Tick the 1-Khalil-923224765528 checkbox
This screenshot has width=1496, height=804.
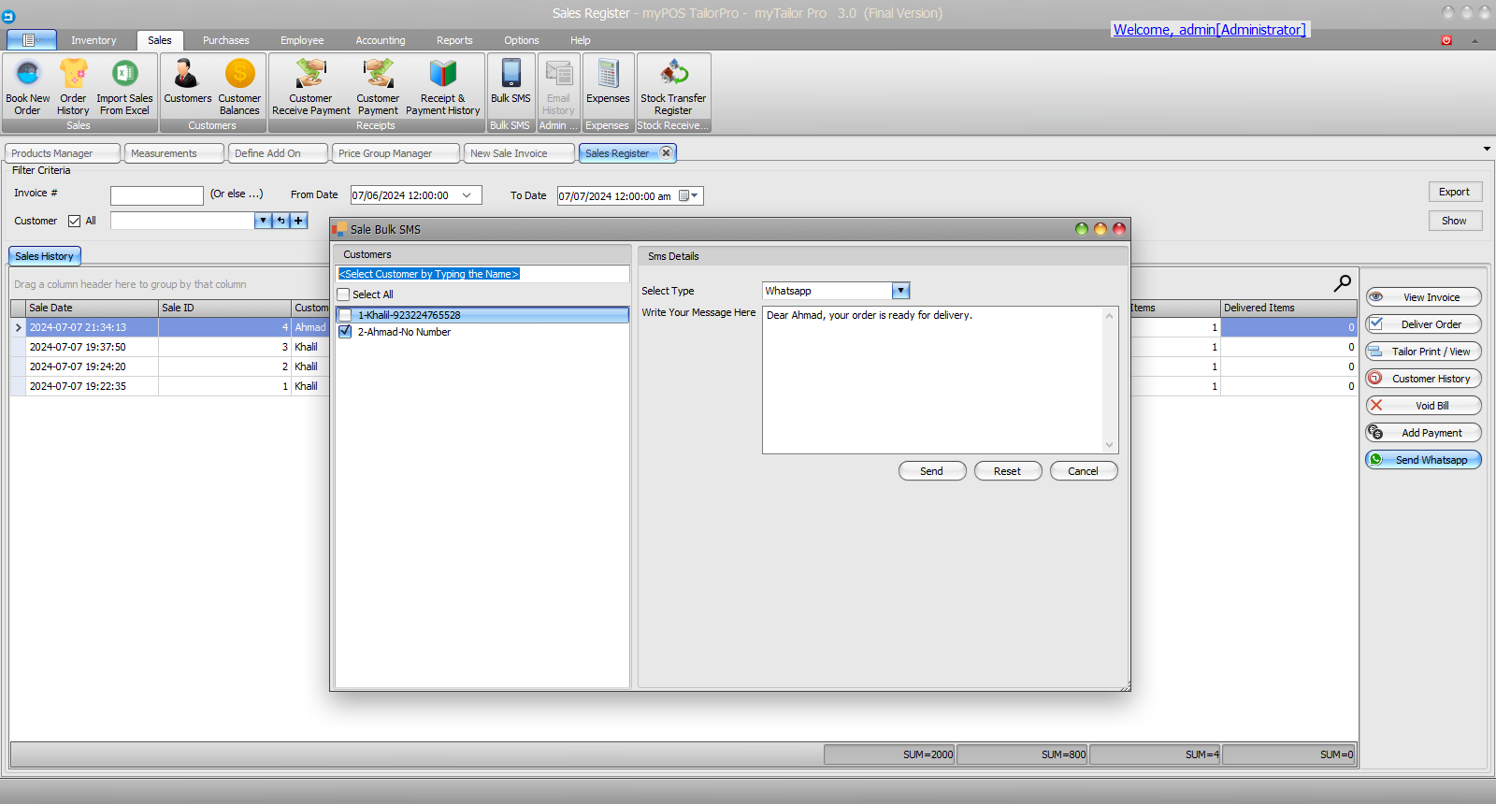[x=345, y=315]
